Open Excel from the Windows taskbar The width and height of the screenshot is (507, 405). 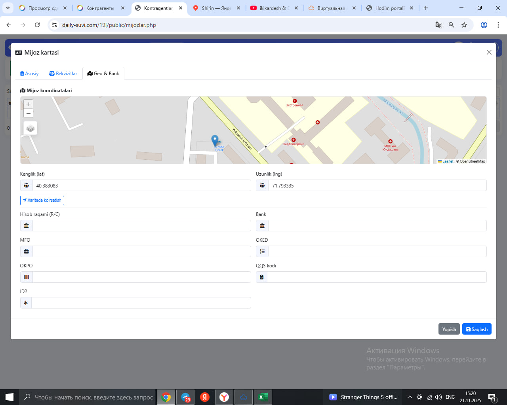pos(262,397)
